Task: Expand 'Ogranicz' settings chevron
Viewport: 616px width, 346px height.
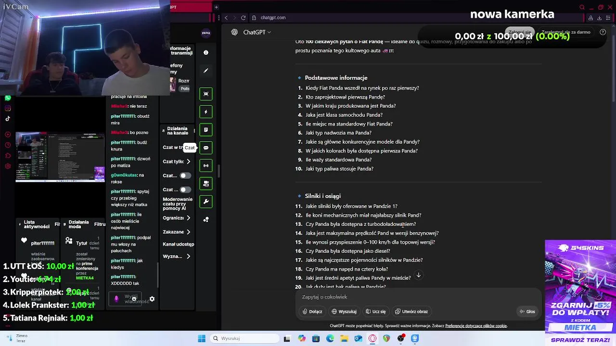Action: (x=188, y=218)
